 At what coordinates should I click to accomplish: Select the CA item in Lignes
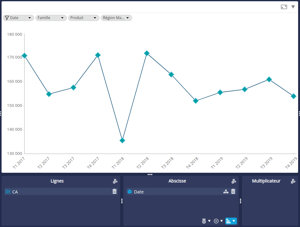click(15, 192)
